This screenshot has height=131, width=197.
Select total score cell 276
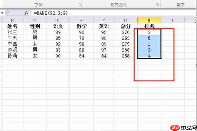(x=125, y=32)
